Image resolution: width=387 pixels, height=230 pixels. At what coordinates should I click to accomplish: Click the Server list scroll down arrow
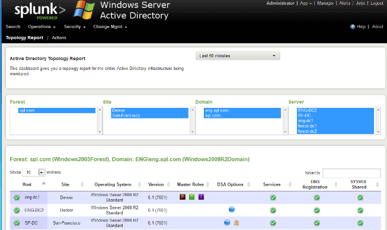(378, 132)
